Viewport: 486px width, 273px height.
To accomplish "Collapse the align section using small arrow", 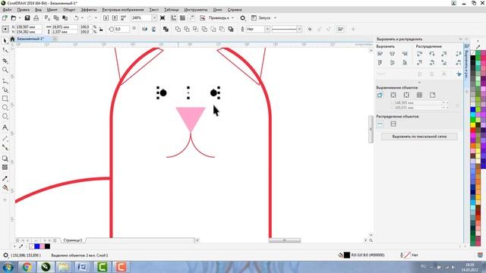I will [419, 83].
